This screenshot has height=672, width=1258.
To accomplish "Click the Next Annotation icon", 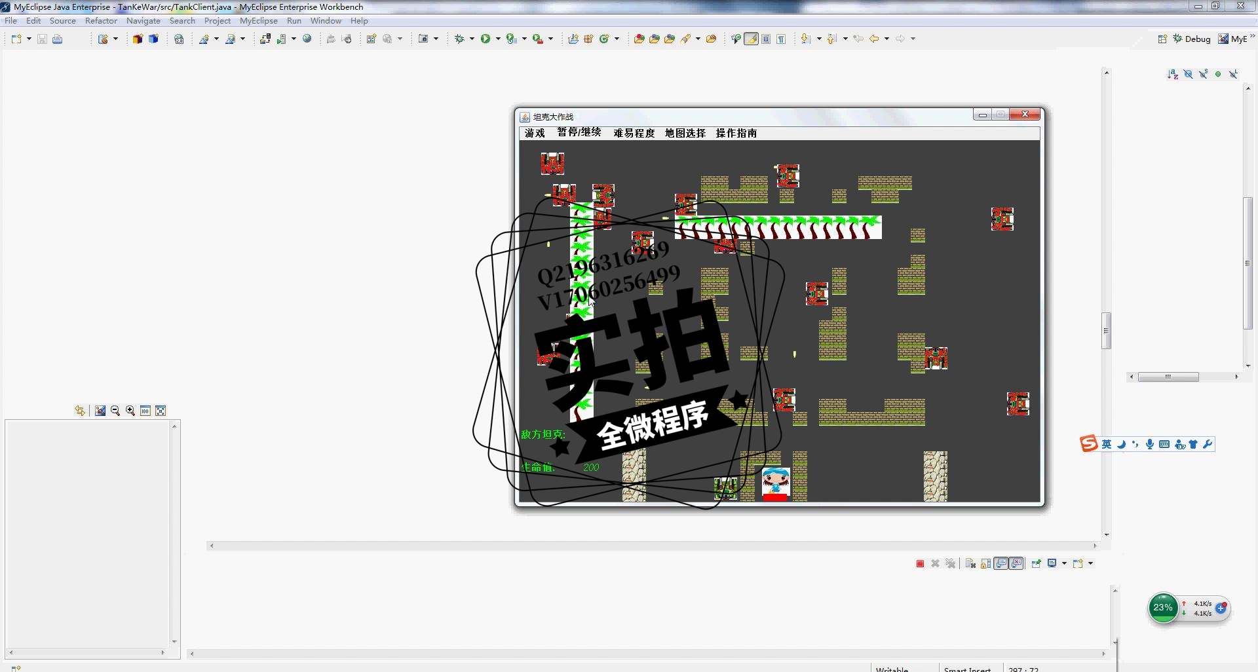I will 806,39.
